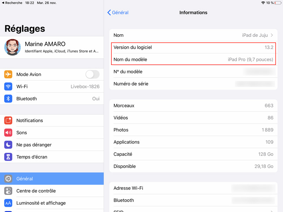Tap the Notifications red icon
283x212 pixels.
tap(8, 120)
